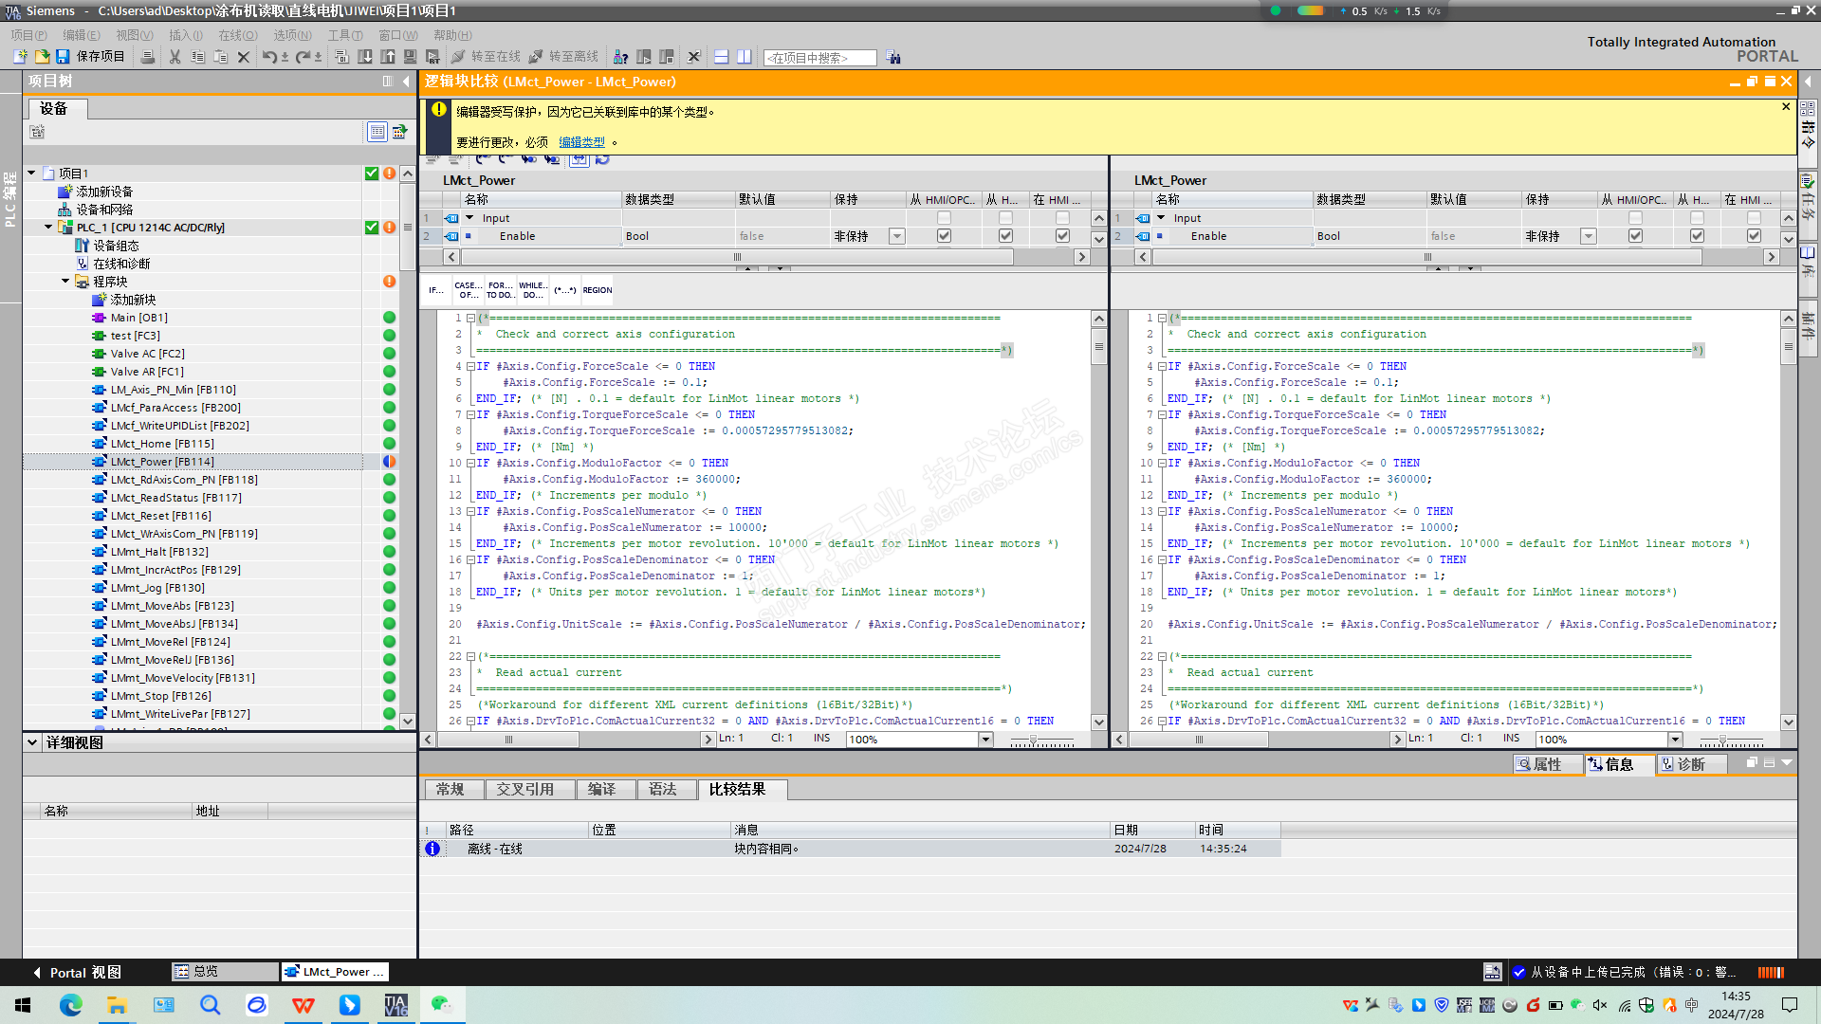Open the 非保持 retain dropdown in left table
This screenshot has width=1821, height=1024.
pyautogui.click(x=896, y=236)
